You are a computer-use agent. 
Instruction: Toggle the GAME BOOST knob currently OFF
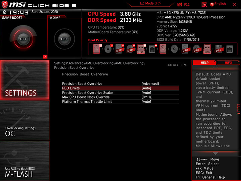[x=23, y=39]
